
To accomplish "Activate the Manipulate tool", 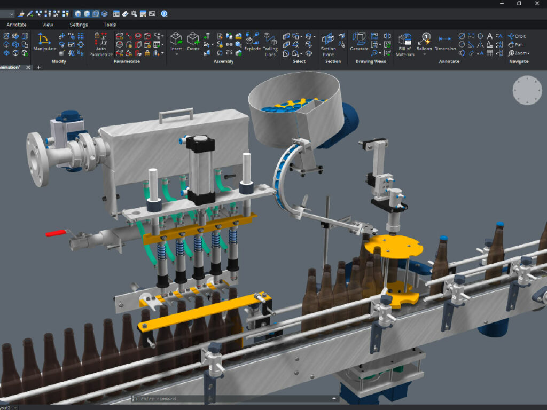I will pos(44,41).
